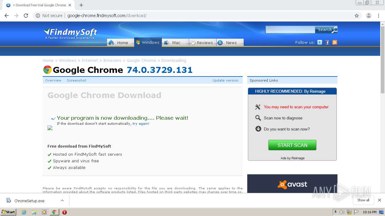Click the browser forward arrow
385x216 pixels.
pos(16,16)
